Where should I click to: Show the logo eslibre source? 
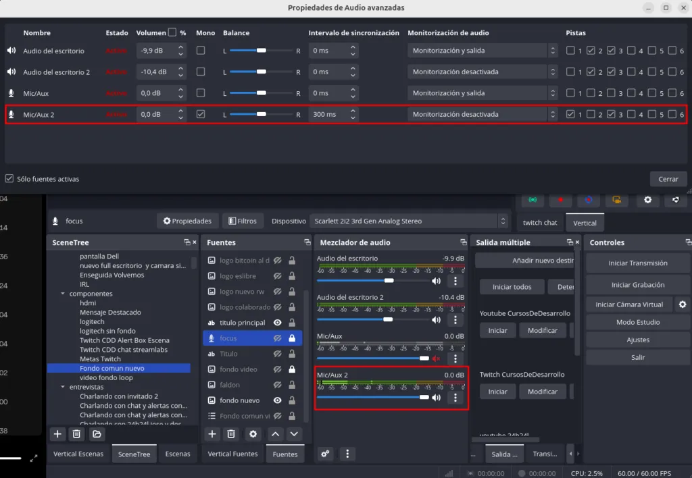[277, 276]
